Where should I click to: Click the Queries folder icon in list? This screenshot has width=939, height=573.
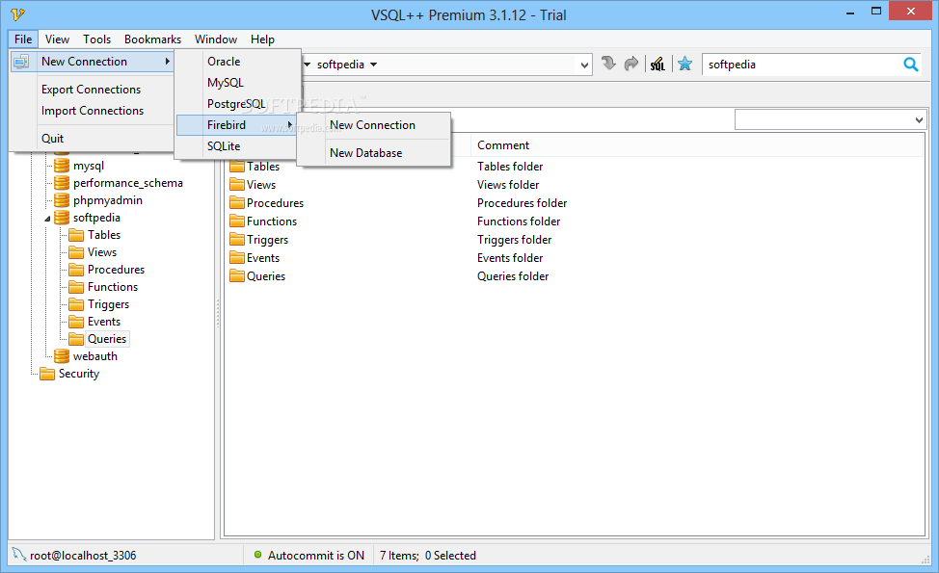pos(237,276)
